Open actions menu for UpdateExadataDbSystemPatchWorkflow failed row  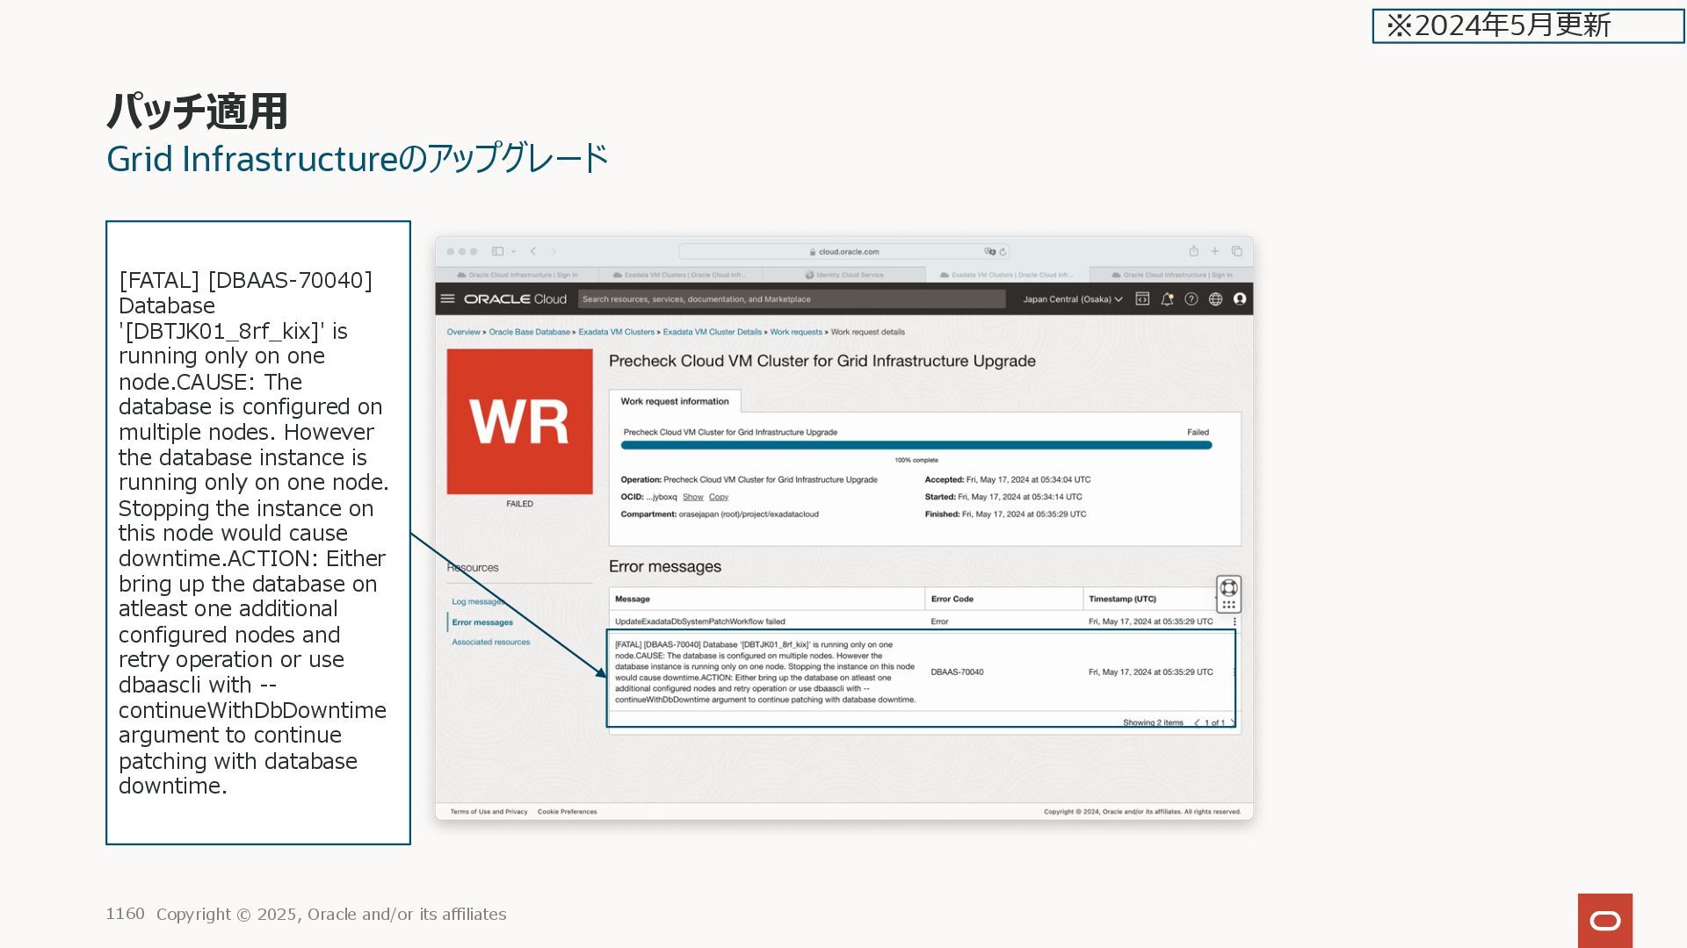coord(1234,621)
